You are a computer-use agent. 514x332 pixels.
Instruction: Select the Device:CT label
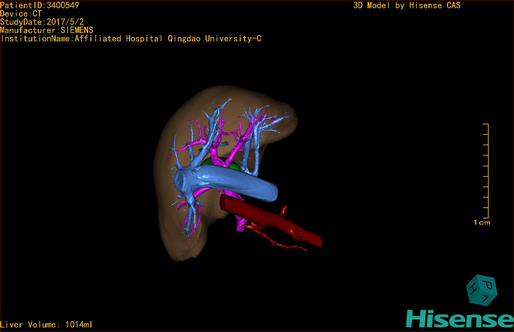point(21,14)
